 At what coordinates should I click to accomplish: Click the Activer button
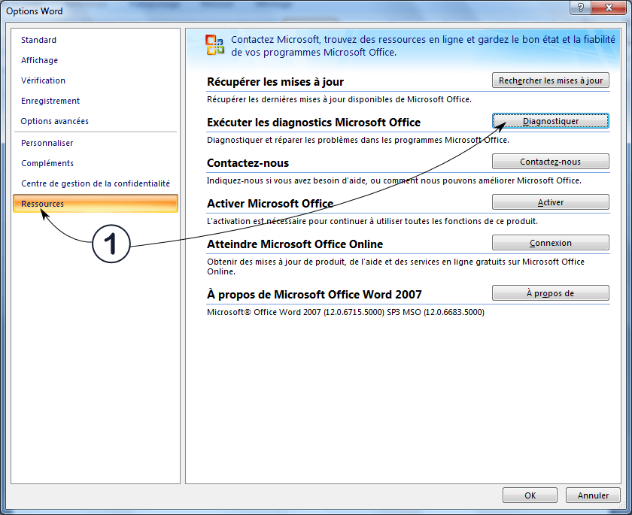point(550,201)
